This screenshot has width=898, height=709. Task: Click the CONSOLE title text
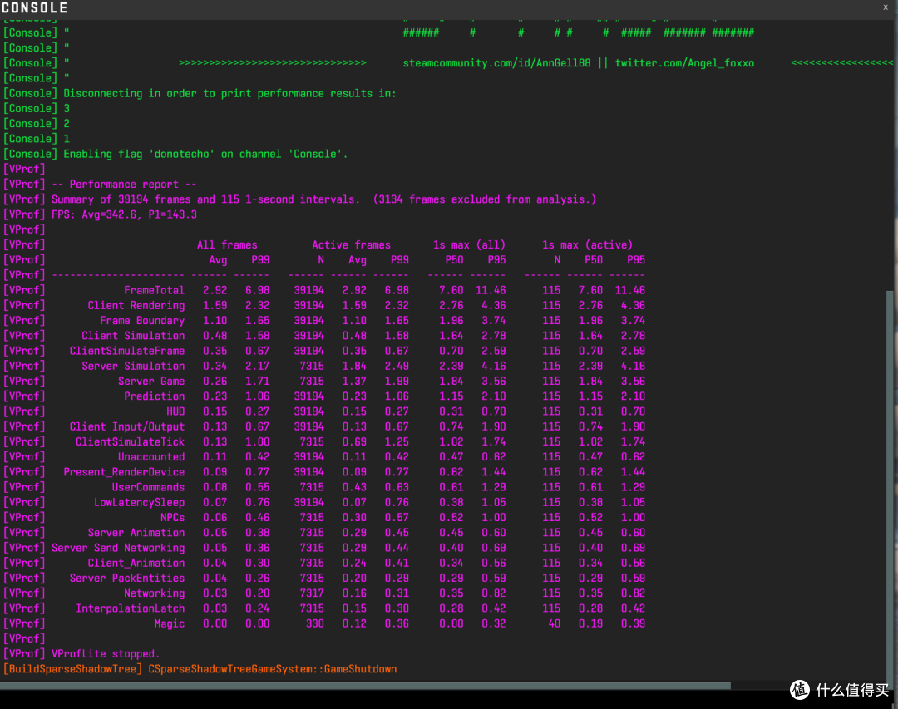pyautogui.click(x=34, y=7)
